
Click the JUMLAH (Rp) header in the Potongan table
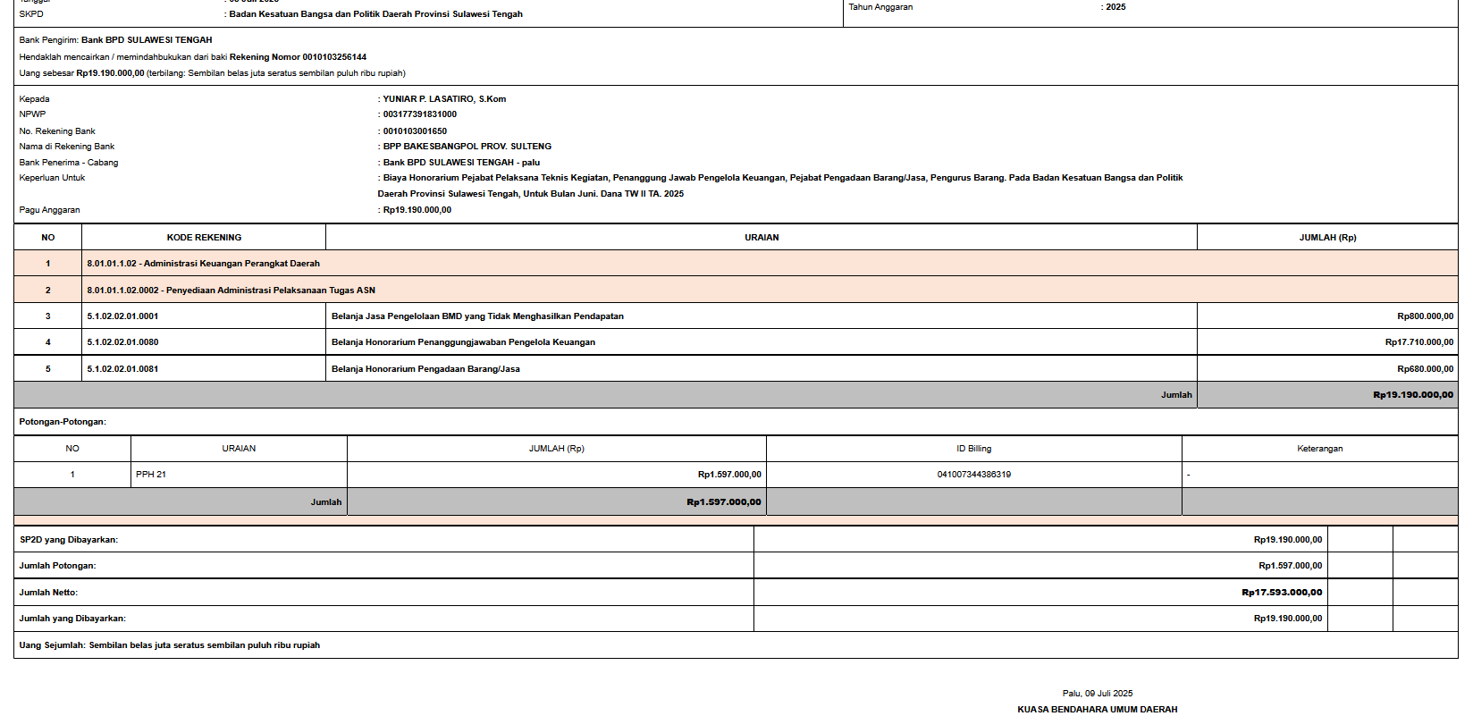(x=556, y=449)
